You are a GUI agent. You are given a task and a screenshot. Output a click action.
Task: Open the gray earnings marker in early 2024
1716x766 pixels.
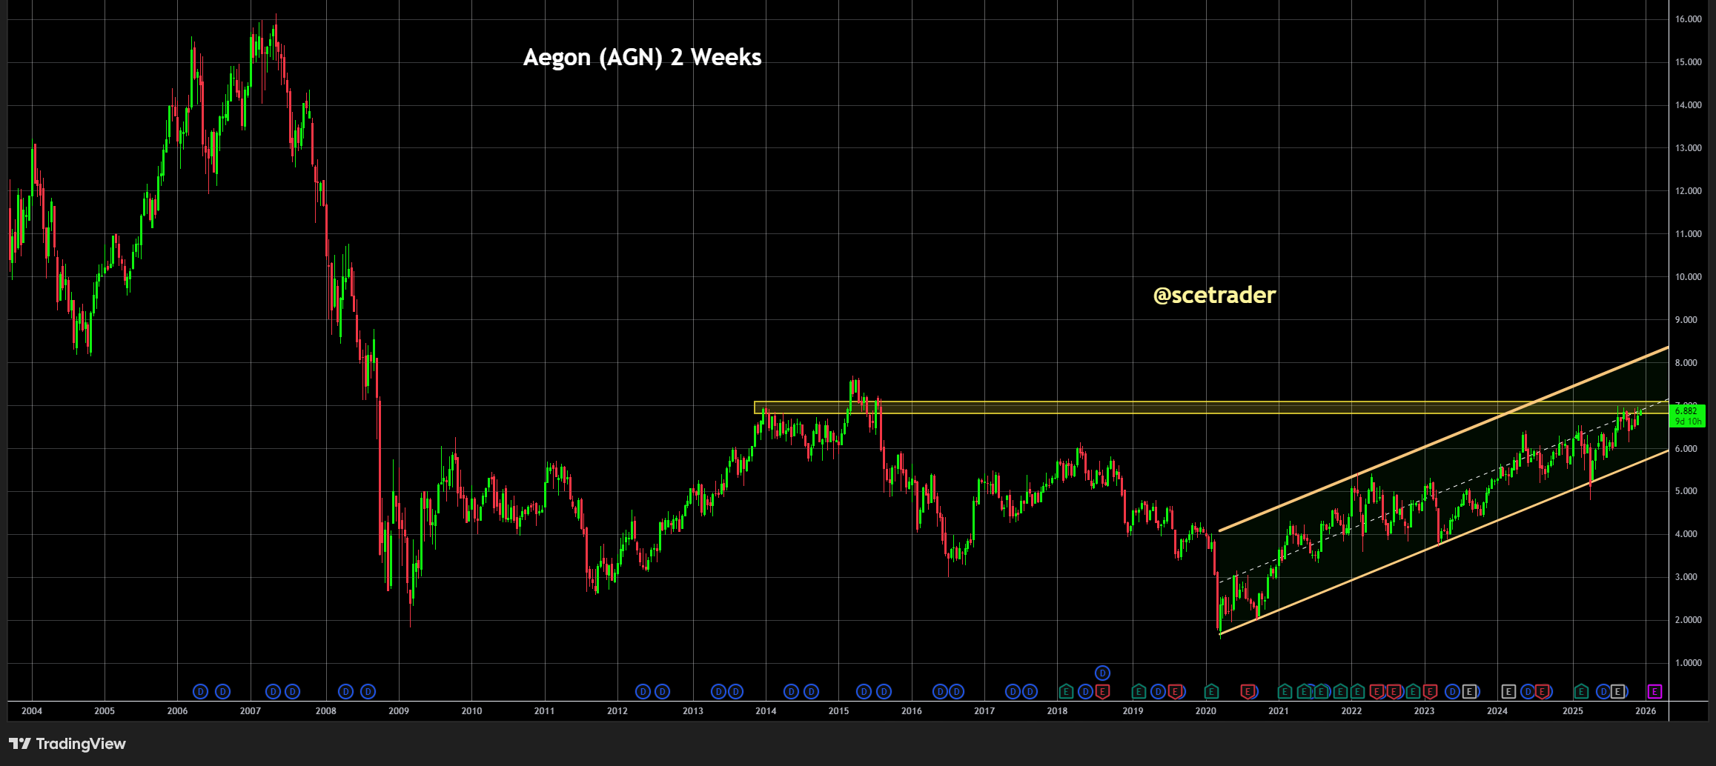[x=1508, y=691]
